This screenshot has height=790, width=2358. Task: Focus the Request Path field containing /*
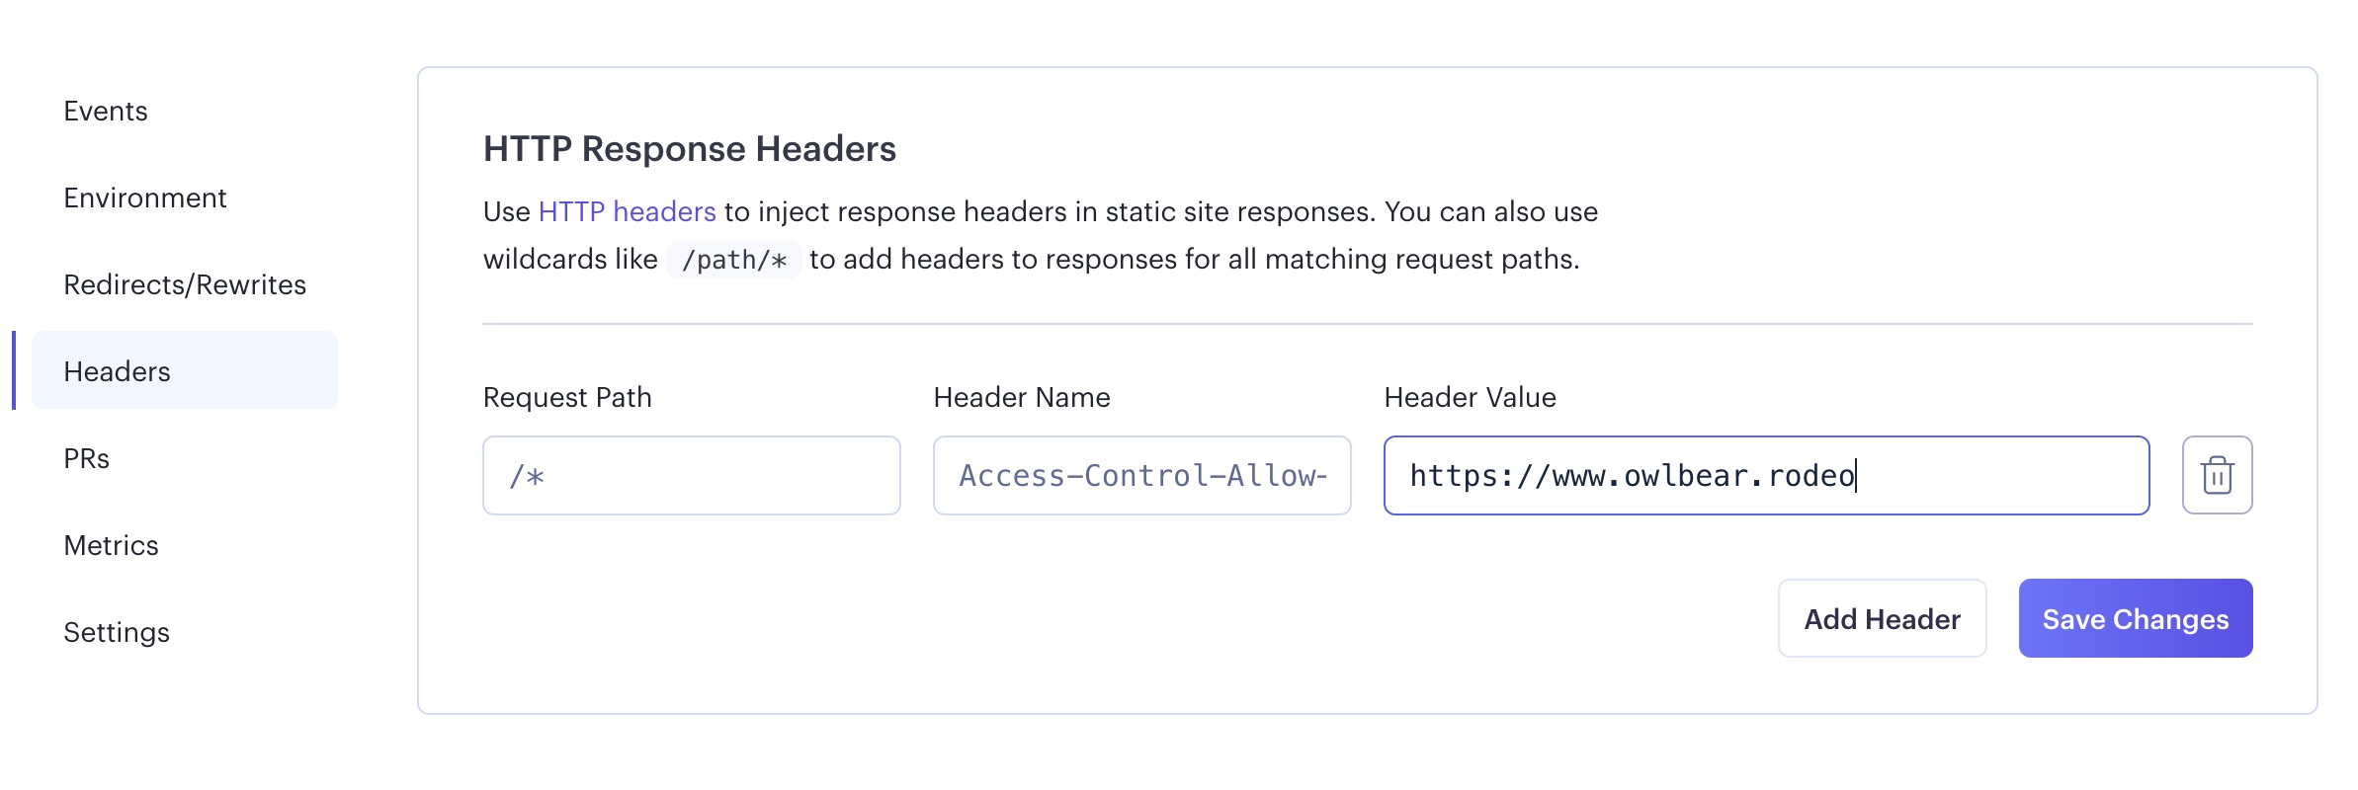(690, 475)
